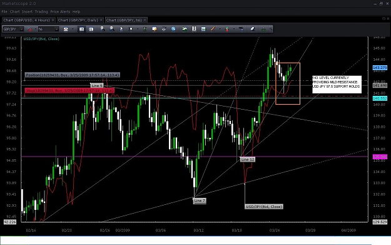Screen dimensions: 391x245
Task: Open the Chart menu
Action: (15, 12)
